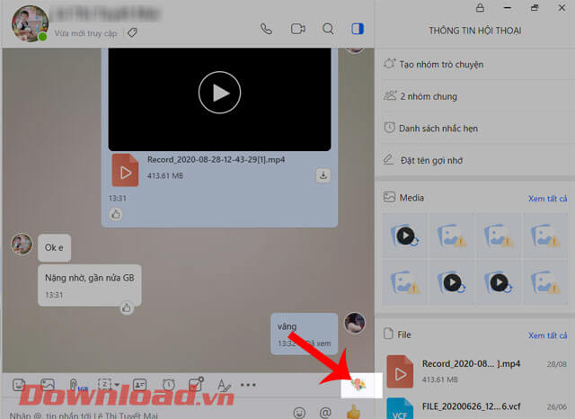Open the emoji picker smiley icon

[x=299, y=413]
